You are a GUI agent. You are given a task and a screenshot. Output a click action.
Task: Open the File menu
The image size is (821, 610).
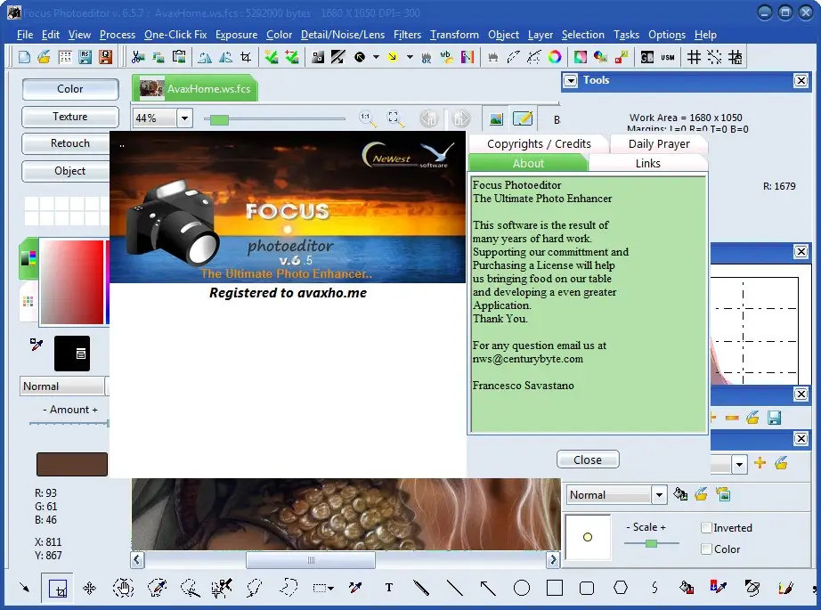(25, 35)
